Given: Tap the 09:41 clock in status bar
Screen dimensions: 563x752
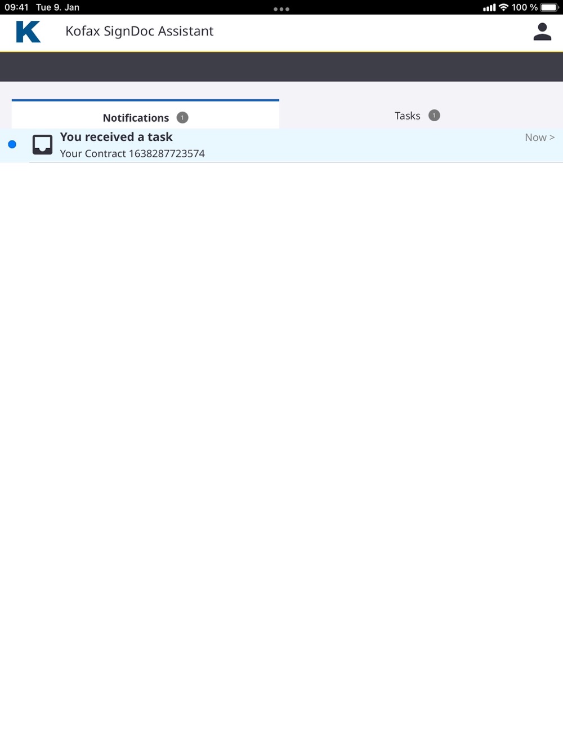Looking at the screenshot, I should (16, 7).
